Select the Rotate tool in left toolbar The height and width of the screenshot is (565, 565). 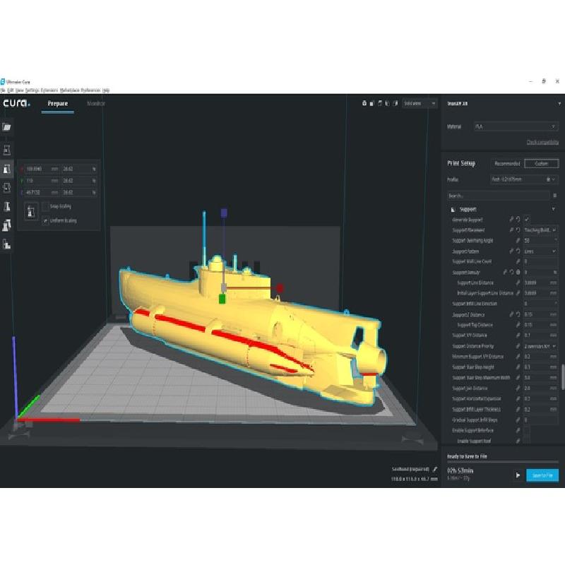pyautogui.click(x=7, y=187)
